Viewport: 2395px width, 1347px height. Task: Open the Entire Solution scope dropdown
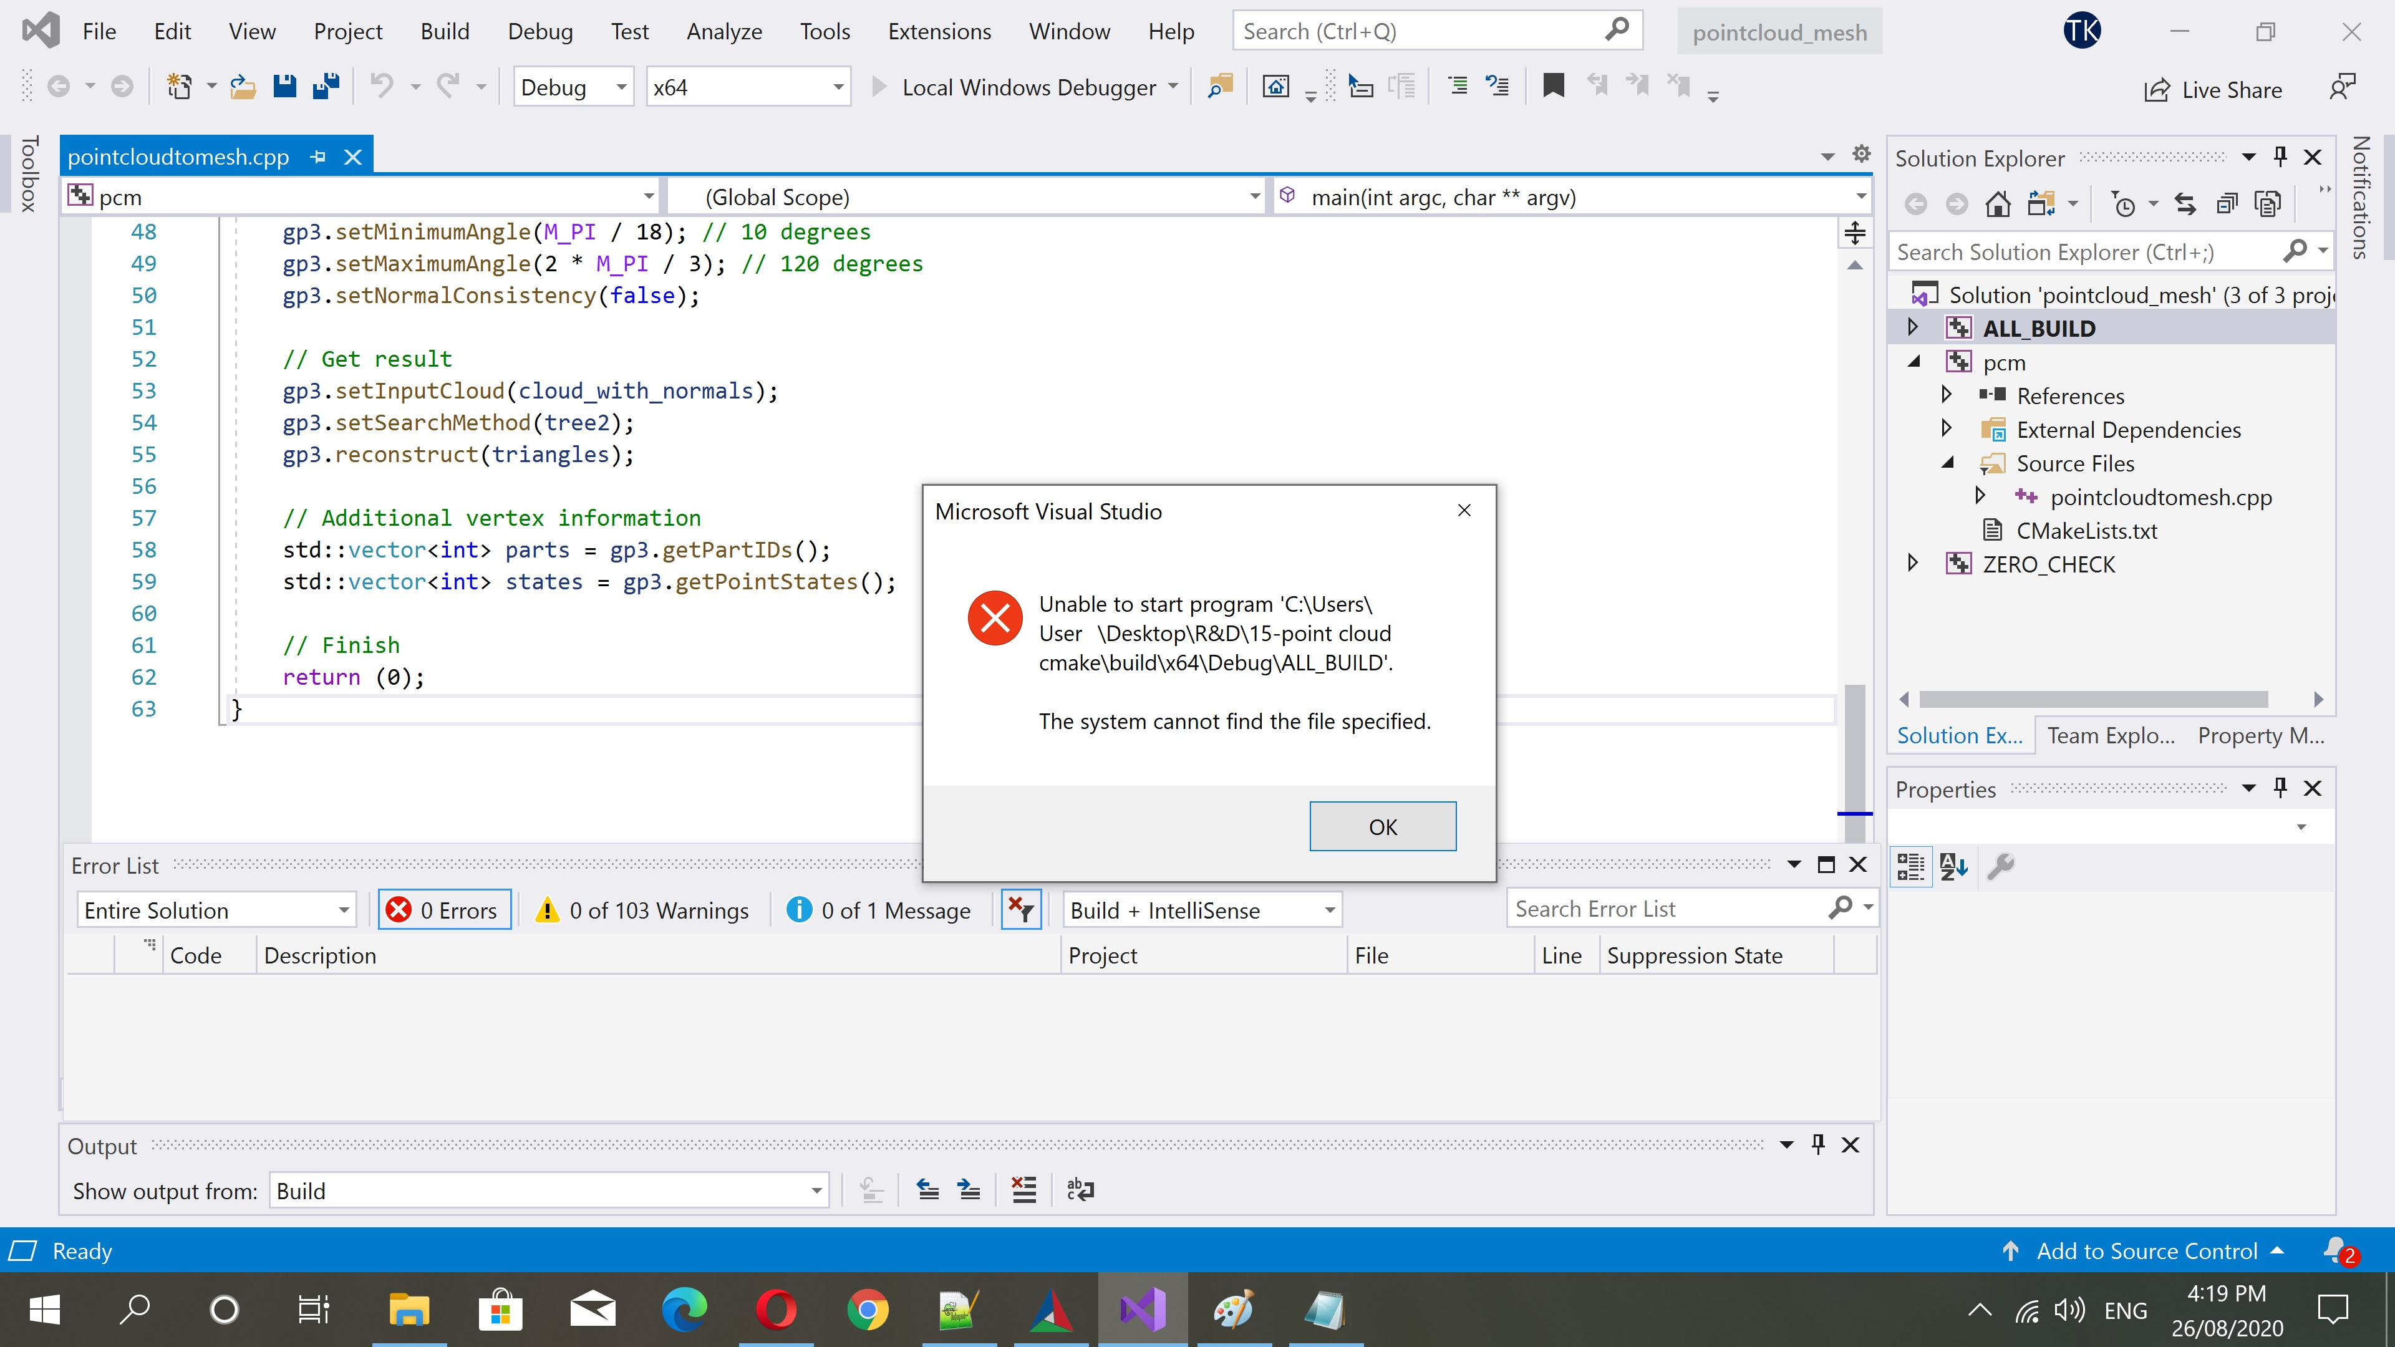click(216, 910)
